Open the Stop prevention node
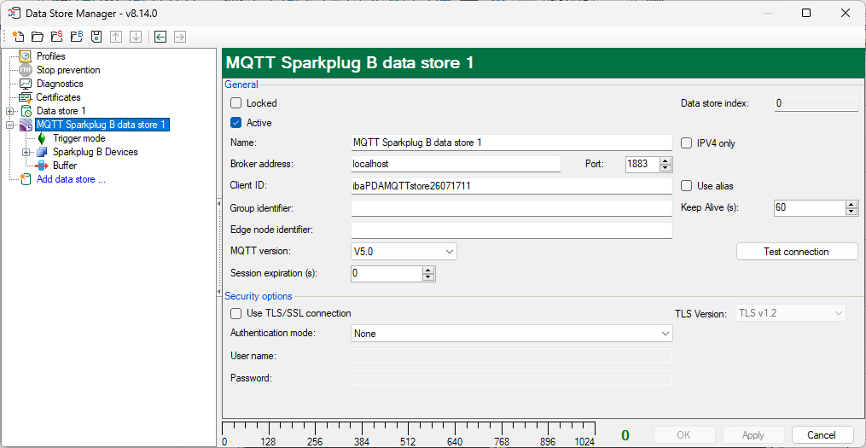Screen dimensions: 866x448 point(68,70)
